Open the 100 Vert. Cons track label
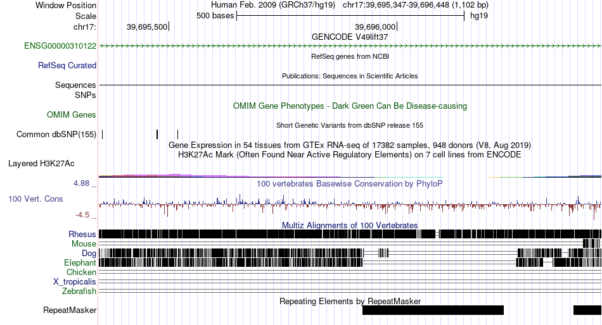 click(35, 199)
